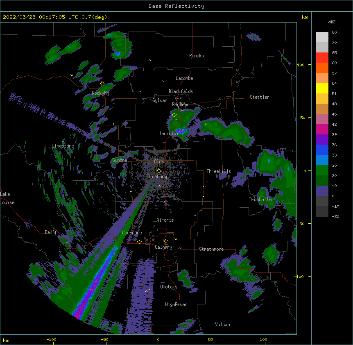The image size is (353, 345).
Task: Click the Vulcan town label
Action: click(x=222, y=325)
